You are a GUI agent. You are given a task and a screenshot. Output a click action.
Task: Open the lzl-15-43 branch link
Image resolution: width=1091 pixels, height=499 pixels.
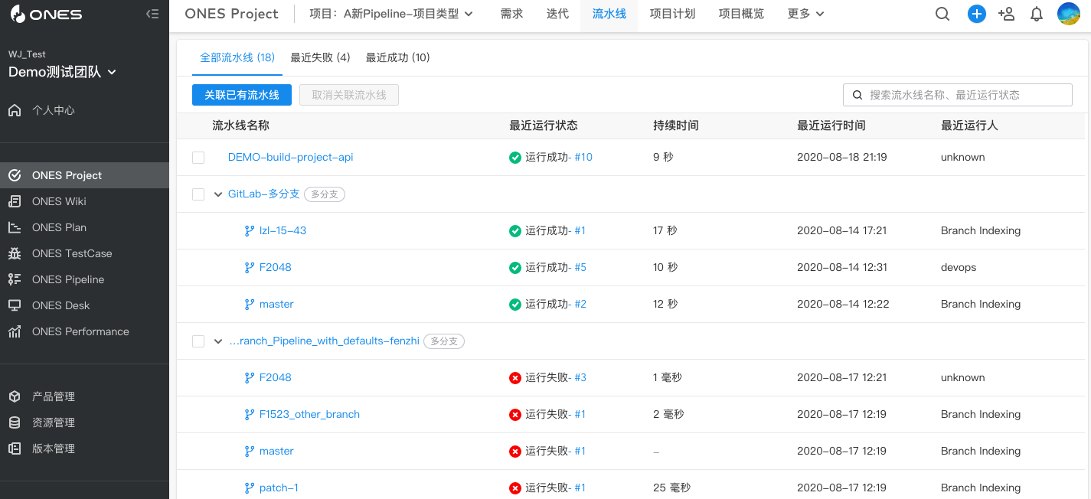tap(283, 230)
